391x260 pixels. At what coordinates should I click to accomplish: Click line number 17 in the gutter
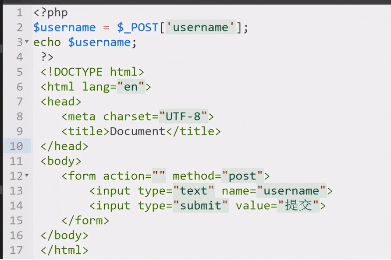click(19, 250)
